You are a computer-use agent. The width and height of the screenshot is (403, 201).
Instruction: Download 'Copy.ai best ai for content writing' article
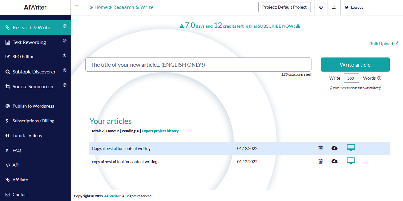(335, 148)
